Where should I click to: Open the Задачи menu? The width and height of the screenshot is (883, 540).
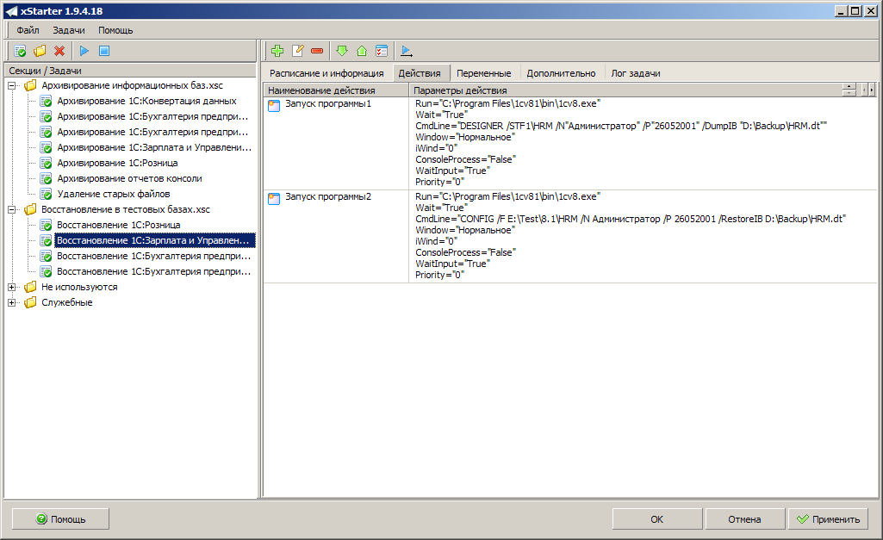(69, 30)
